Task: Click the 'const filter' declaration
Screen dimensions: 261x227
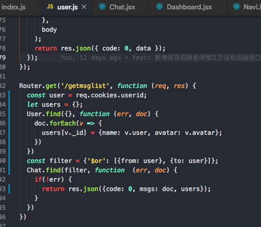Action: click(49, 161)
